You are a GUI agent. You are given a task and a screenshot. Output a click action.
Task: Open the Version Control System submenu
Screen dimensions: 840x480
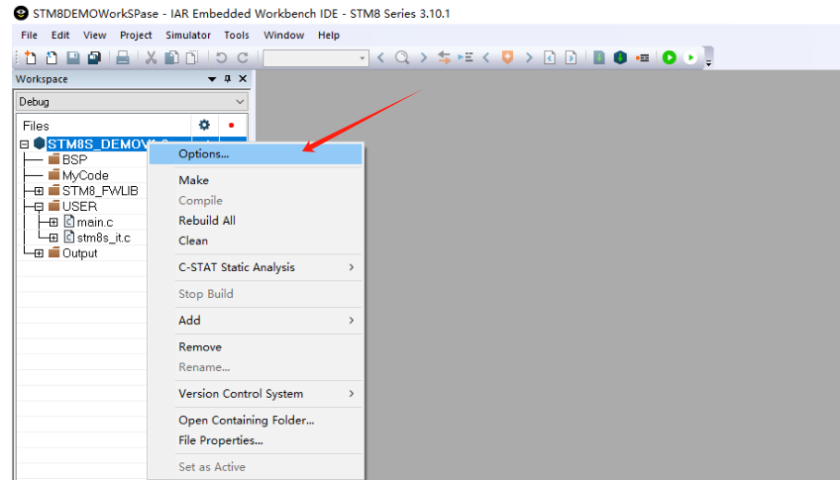point(257,393)
